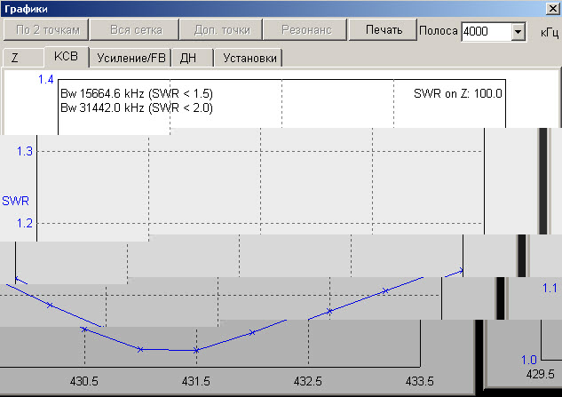Click the Bw 15664.6 kHz bandwidth text

(136, 93)
